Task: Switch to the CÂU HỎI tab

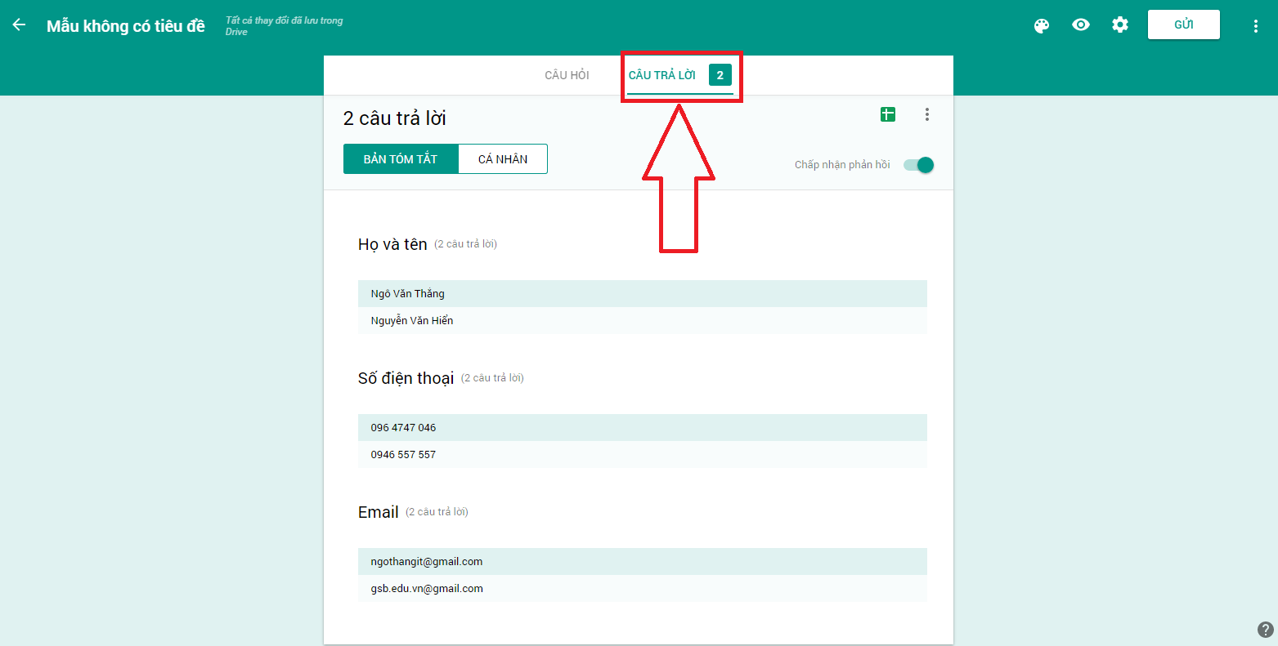Action: pos(567,75)
